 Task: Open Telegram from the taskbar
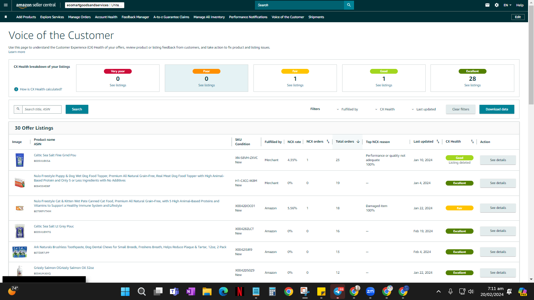[x=338, y=291]
